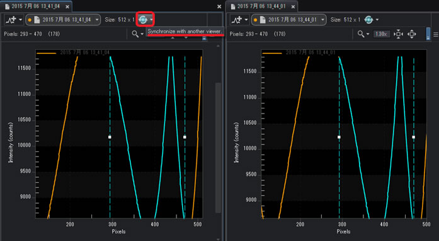Click the left viewer vertical scrollbar
This screenshot has height=241, width=439.
(219, 148)
